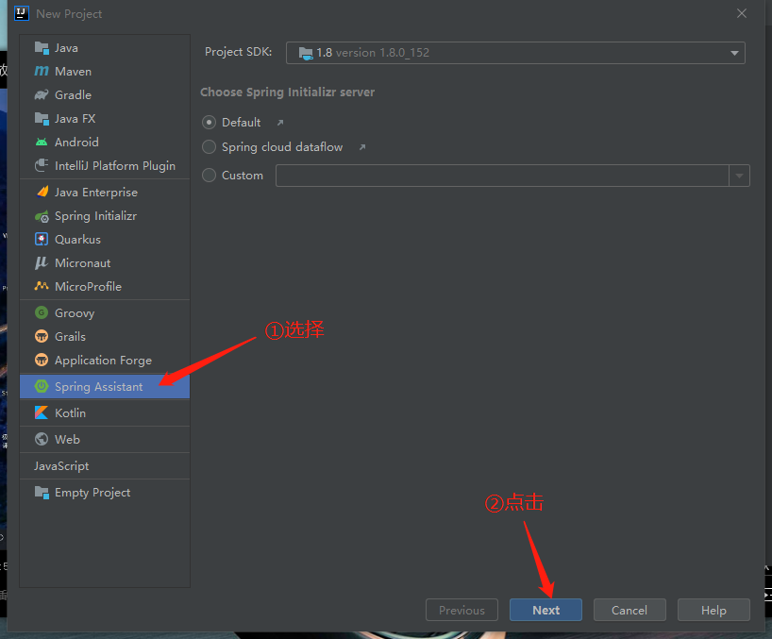Click the IntelliJ IDEA logo in title bar
This screenshot has height=639, width=772.
point(22,13)
